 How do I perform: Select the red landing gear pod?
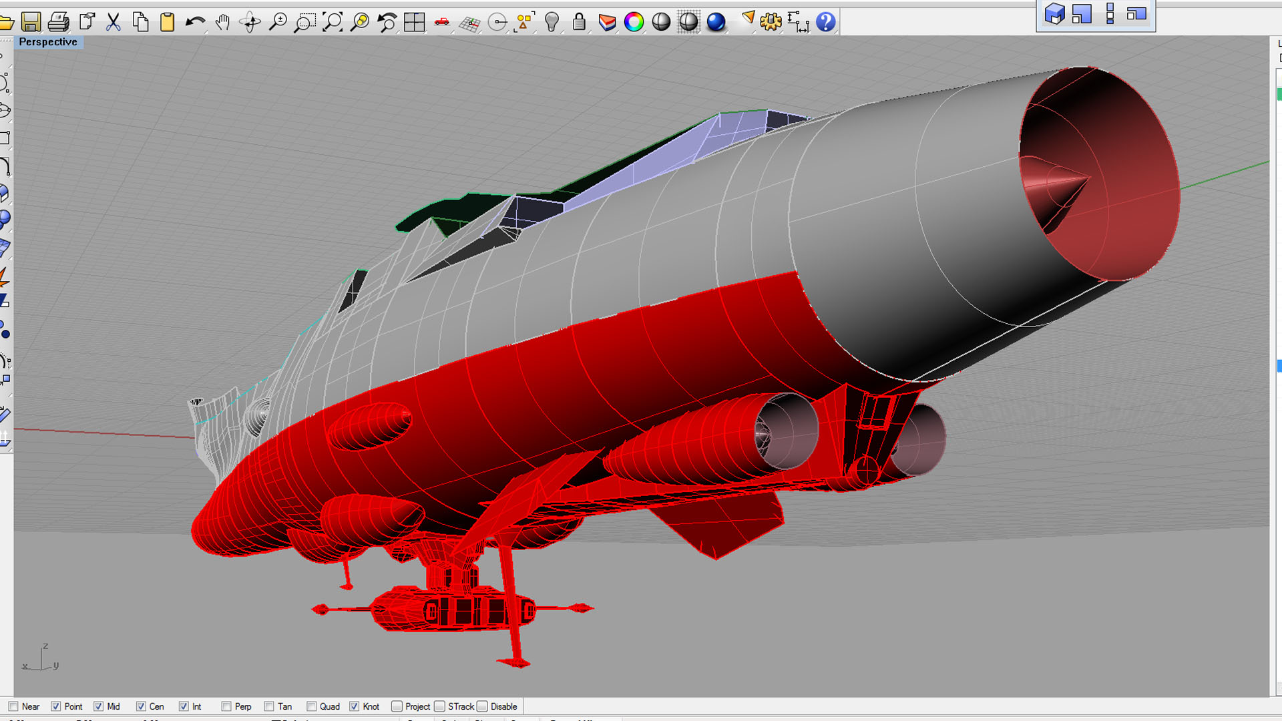pyautogui.click(x=454, y=610)
